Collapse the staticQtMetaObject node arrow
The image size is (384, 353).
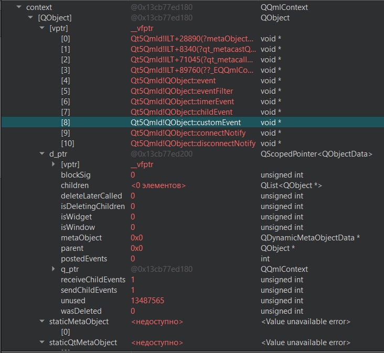point(42,342)
